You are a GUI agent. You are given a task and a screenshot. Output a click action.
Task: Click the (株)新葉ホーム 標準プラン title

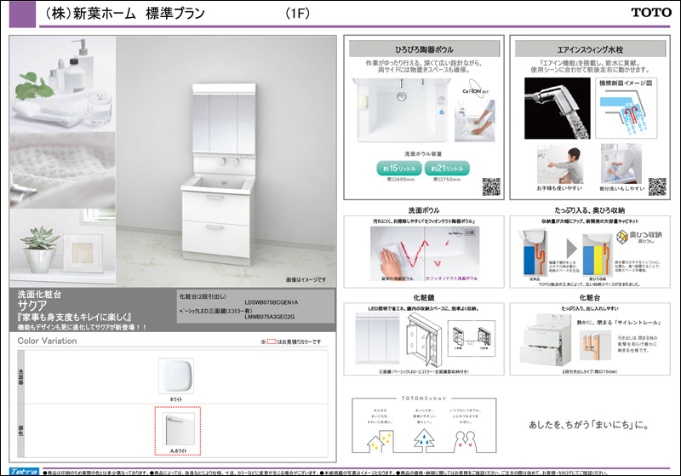pos(124,14)
